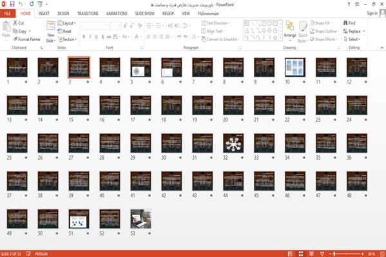Viewport: 386px width, 257px height.
Task: Click Fit slide to current window icon
Action: pyautogui.click(x=382, y=254)
